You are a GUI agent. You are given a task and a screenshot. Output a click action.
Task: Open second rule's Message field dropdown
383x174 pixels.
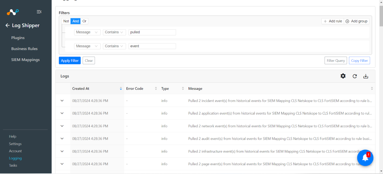click(x=87, y=46)
